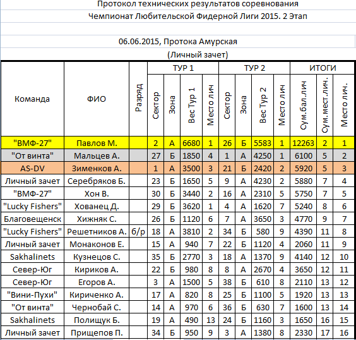356x340 pixels.
Task: Select the Благовещенск team cell
Action: click(x=32, y=219)
